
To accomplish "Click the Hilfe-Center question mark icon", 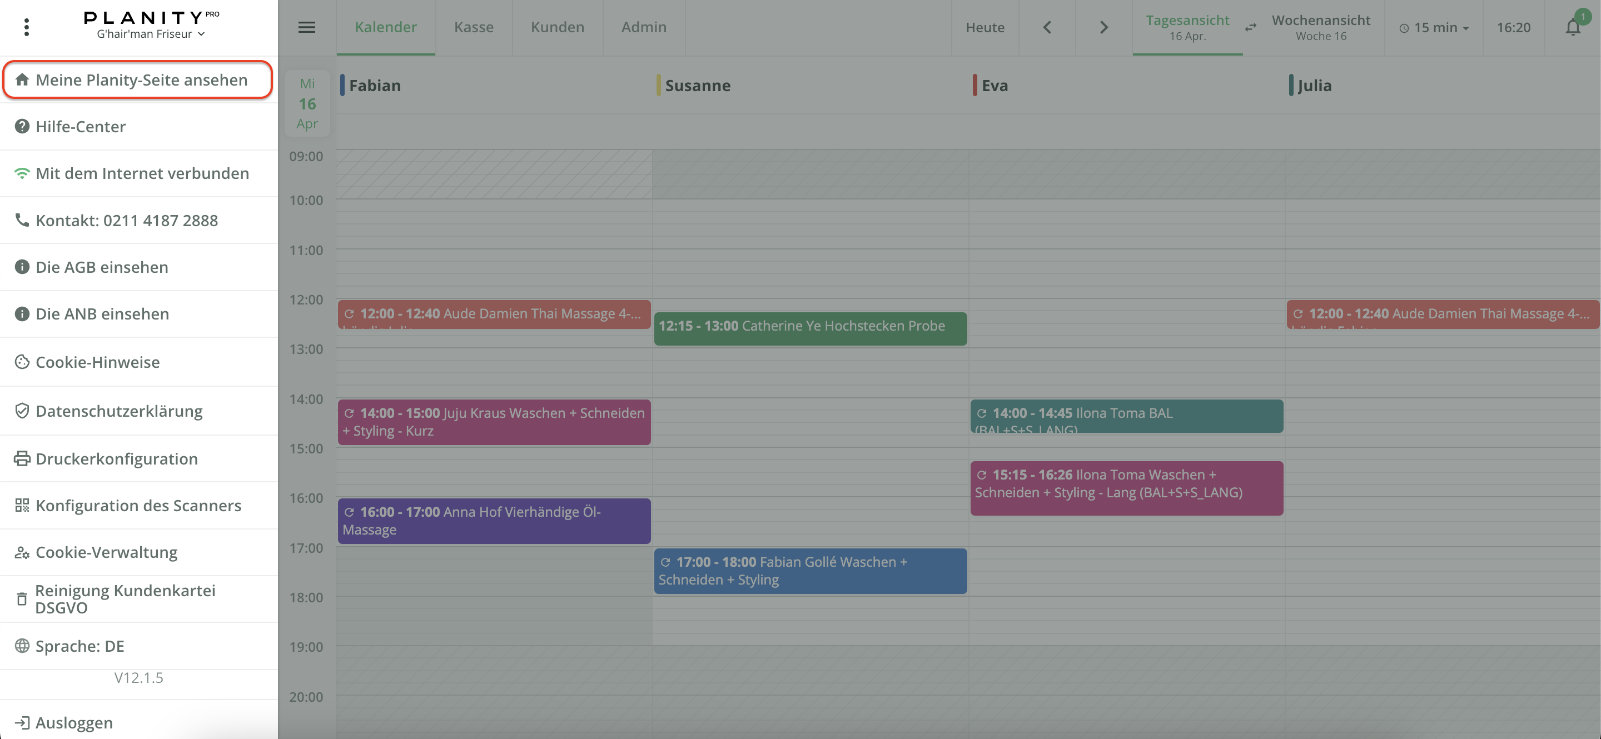I will 22,126.
